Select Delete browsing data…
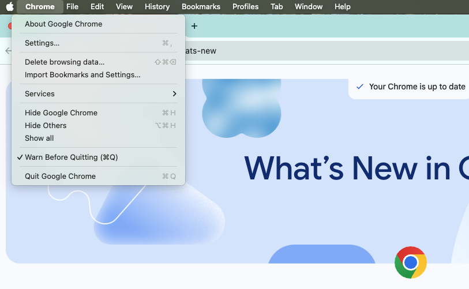The width and height of the screenshot is (469, 289). tap(98, 62)
